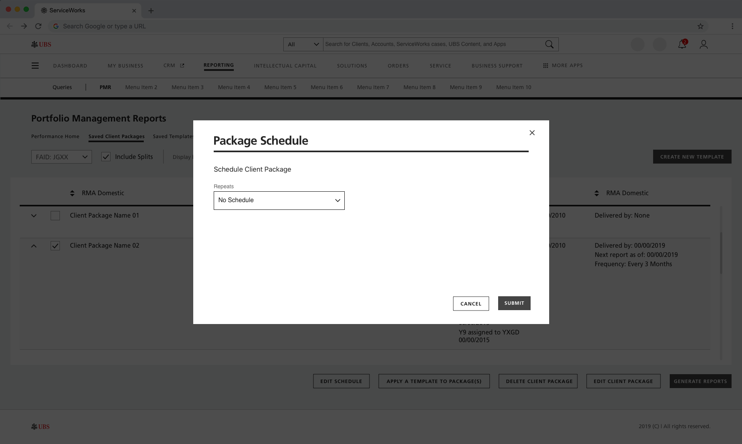Click the notifications bell icon

682,44
